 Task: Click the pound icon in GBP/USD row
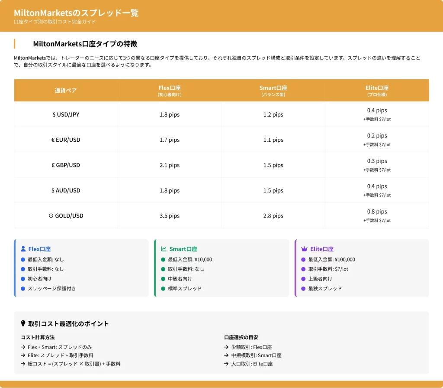[x=53, y=165]
